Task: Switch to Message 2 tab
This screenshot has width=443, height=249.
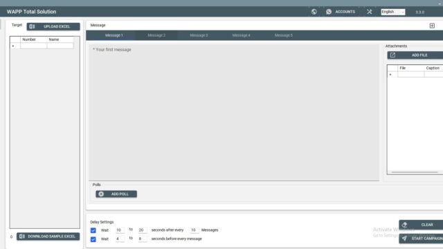Action: click(156, 35)
